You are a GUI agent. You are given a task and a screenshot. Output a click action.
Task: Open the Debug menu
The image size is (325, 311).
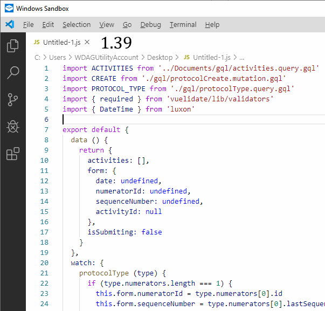(x=150, y=25)
